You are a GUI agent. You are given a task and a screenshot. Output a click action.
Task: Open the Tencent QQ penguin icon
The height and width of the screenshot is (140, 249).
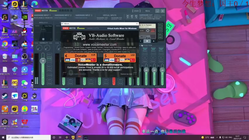point(25,31)
